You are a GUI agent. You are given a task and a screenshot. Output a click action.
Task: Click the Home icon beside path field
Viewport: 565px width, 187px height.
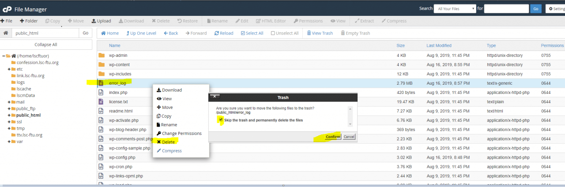6,33
